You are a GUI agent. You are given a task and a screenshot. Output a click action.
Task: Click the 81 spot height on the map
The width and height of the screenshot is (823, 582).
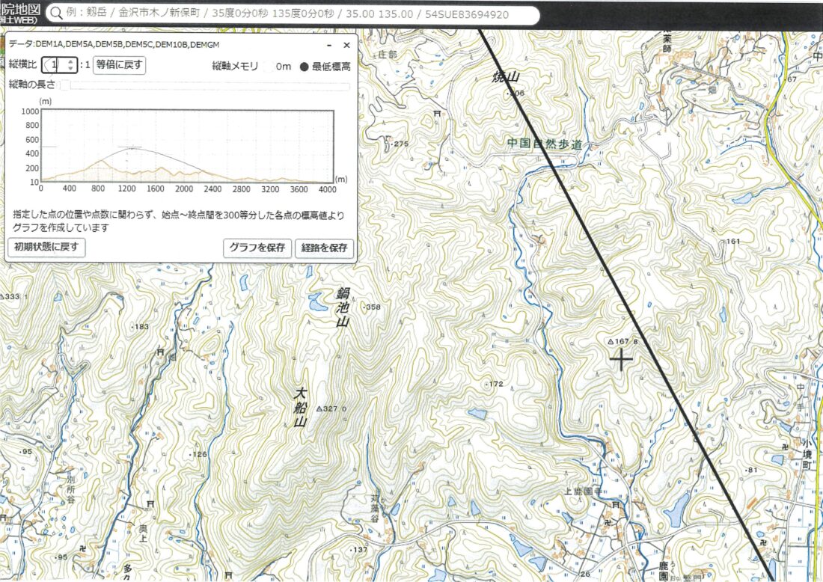(752, 470)
